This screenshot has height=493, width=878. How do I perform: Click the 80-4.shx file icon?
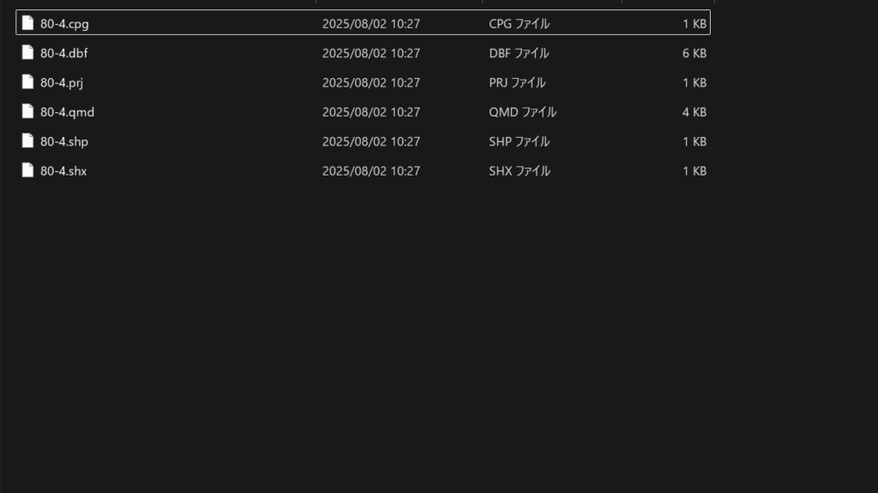pos(27,170)
